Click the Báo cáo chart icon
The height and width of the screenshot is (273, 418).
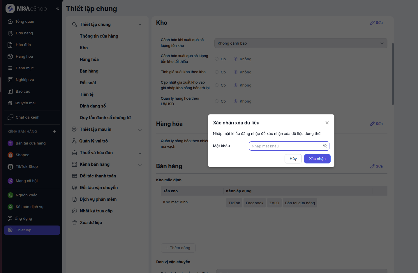[x=10, y=91]
